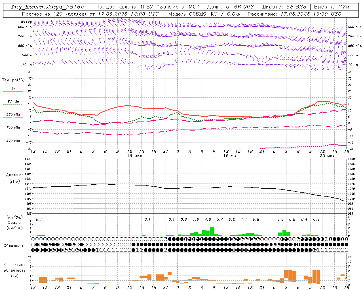Click the Рассчитано 17.05.2025 16:39 UTC timestamp
Image resolution: width=363 pixels, height=290 pixels.
294,14
